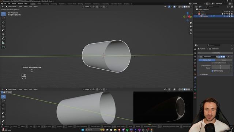Toggle camera view gizmo icon
Image resolution: width=234 pixels, height=132 pixels.
click(190, 30)
